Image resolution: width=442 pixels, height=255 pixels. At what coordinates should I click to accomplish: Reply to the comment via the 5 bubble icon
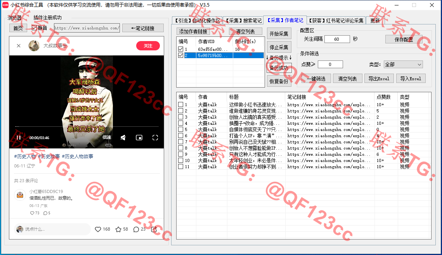(45, 213)
